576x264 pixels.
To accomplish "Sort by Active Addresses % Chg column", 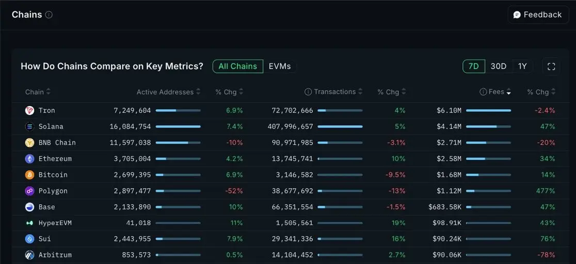I will (x=229, y=92).
